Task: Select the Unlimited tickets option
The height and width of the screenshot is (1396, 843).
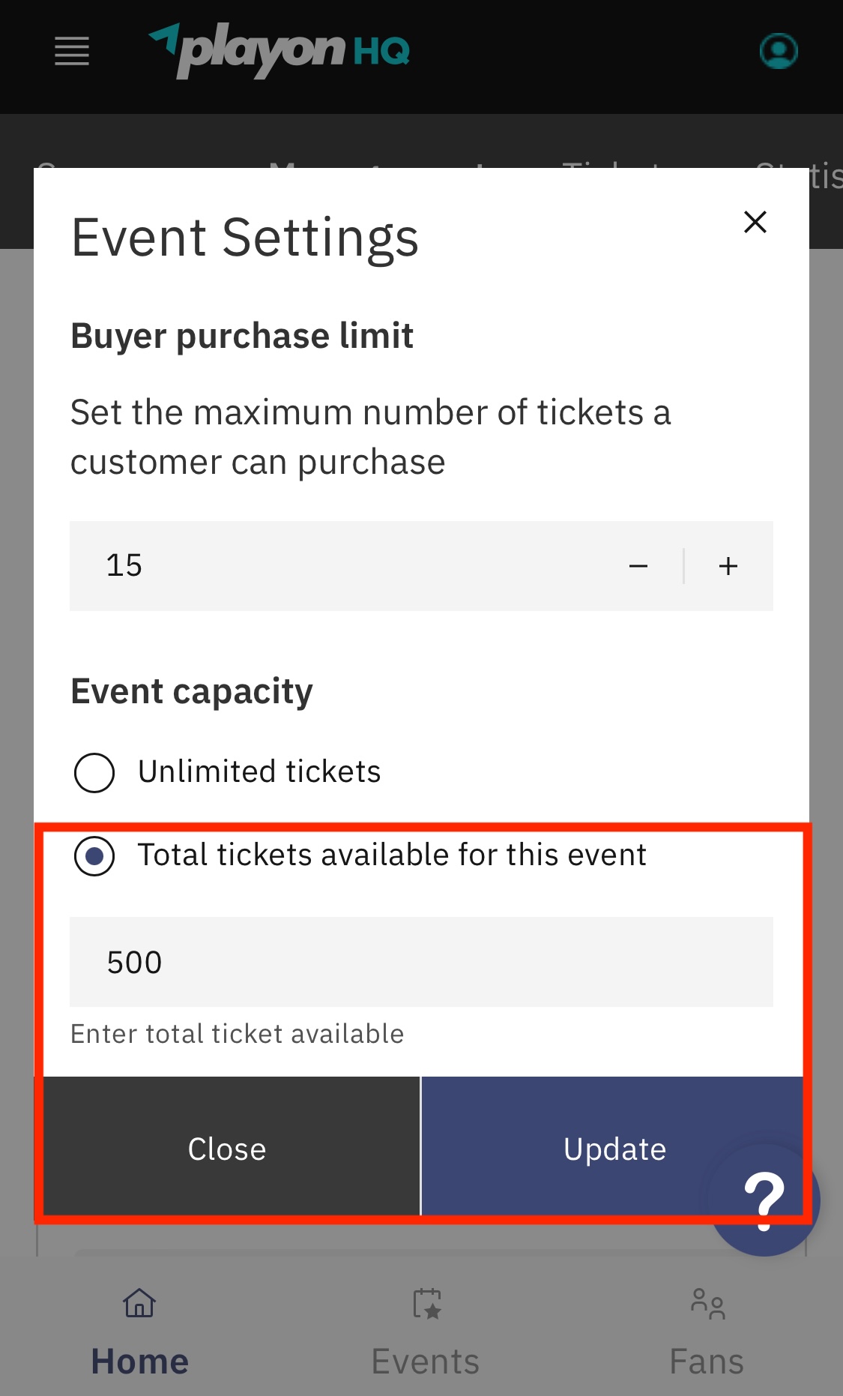Action: [94, 772]
